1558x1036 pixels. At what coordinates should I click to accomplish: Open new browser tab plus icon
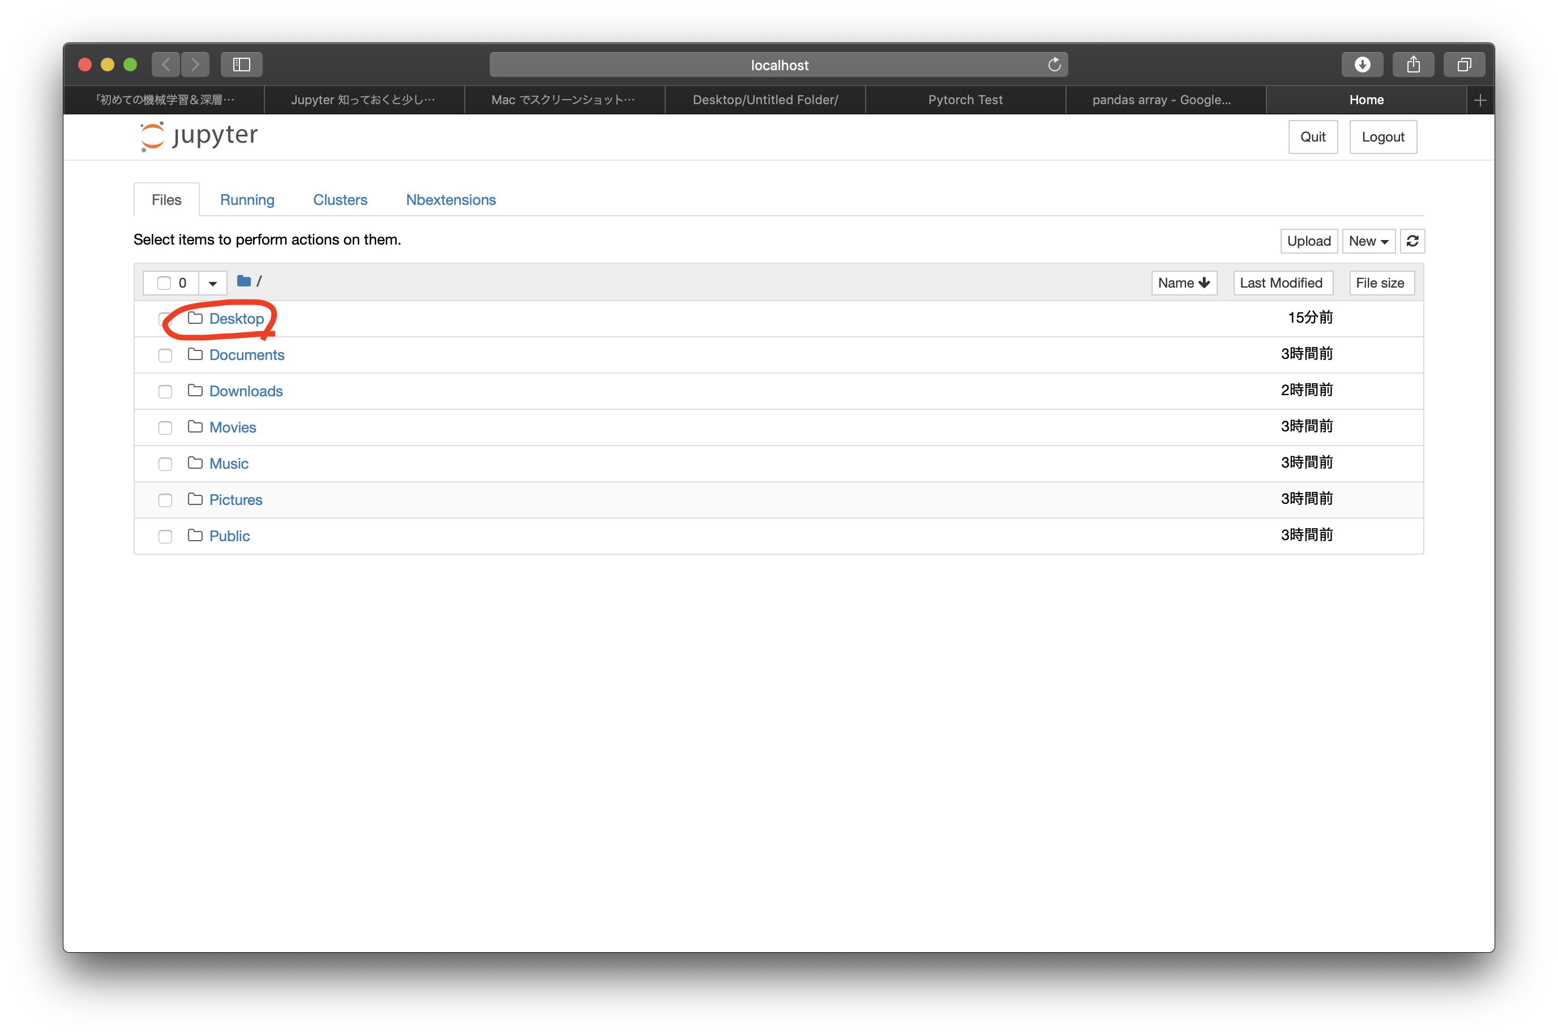1480,100
